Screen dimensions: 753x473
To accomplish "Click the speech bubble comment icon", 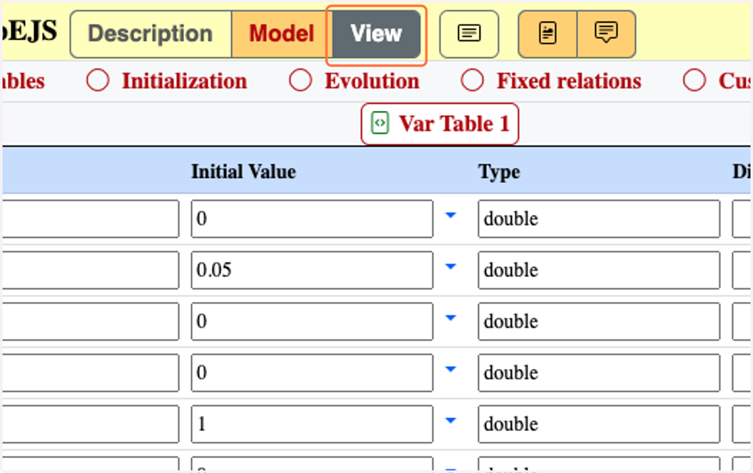I will tap(606, 34).
